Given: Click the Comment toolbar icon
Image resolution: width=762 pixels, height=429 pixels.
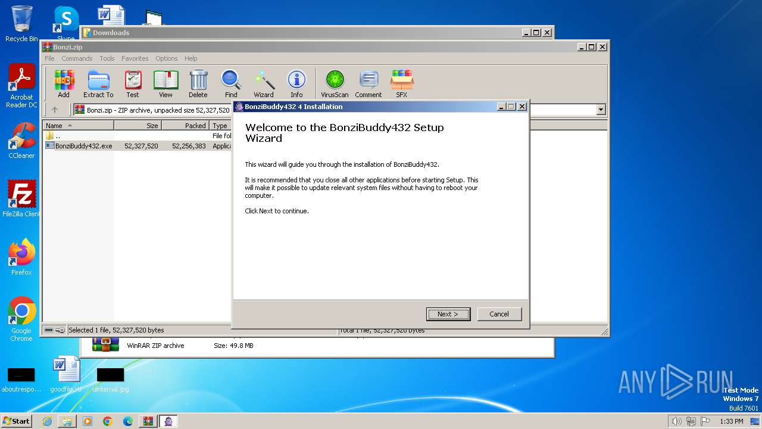Looking at the screenshot, I should [368, 83].
